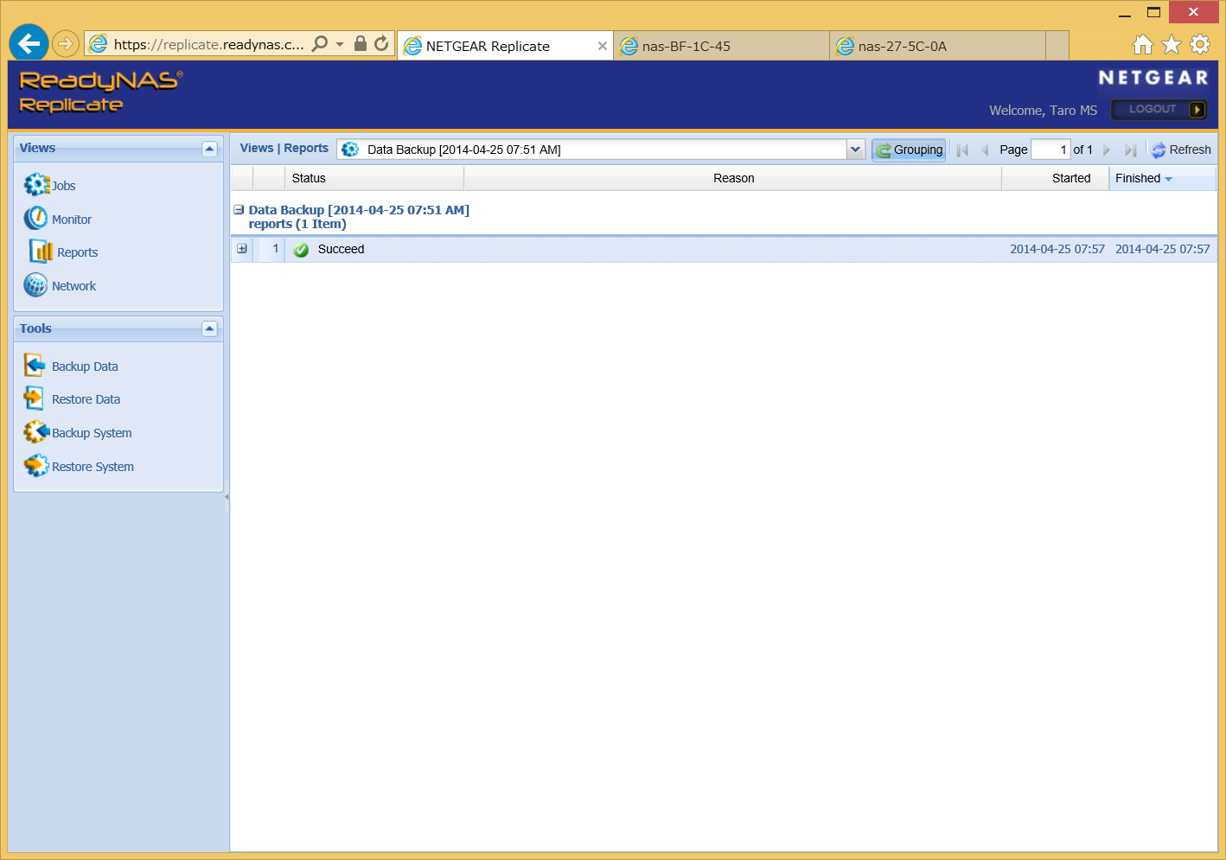This screenshot has width=1226, height=860.
Task: Click the Backup Data icon
Action: tap(35, 366)
